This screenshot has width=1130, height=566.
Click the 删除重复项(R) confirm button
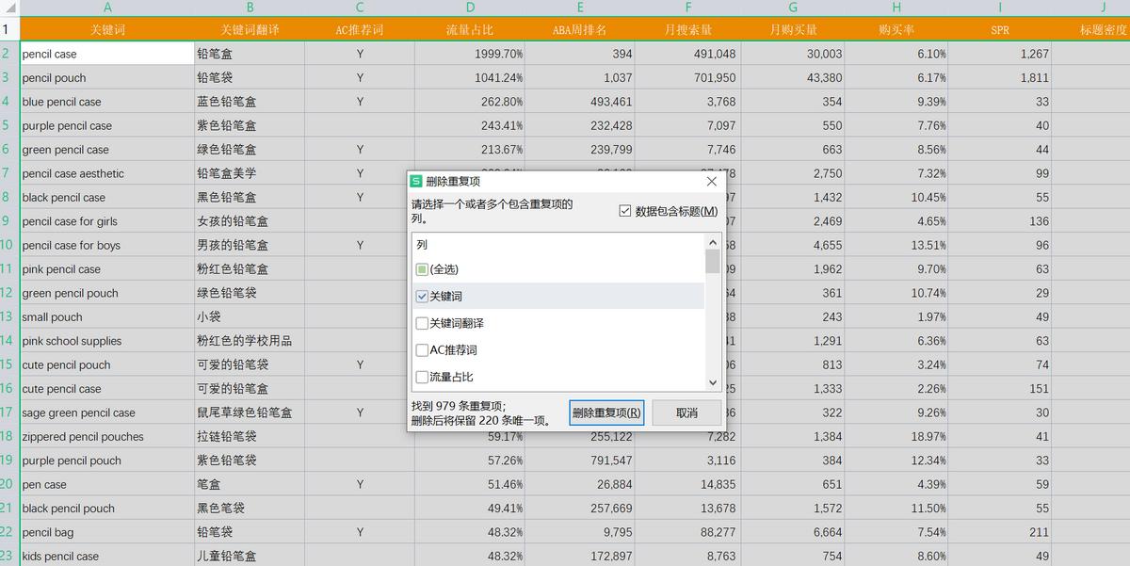tap(605, 412)
